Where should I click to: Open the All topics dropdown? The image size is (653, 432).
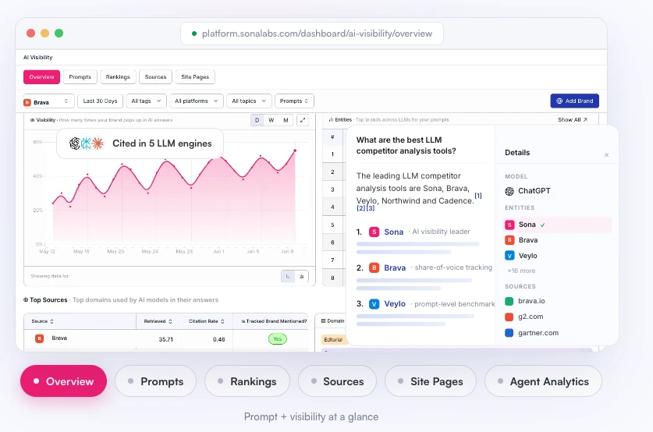[249, 101]
